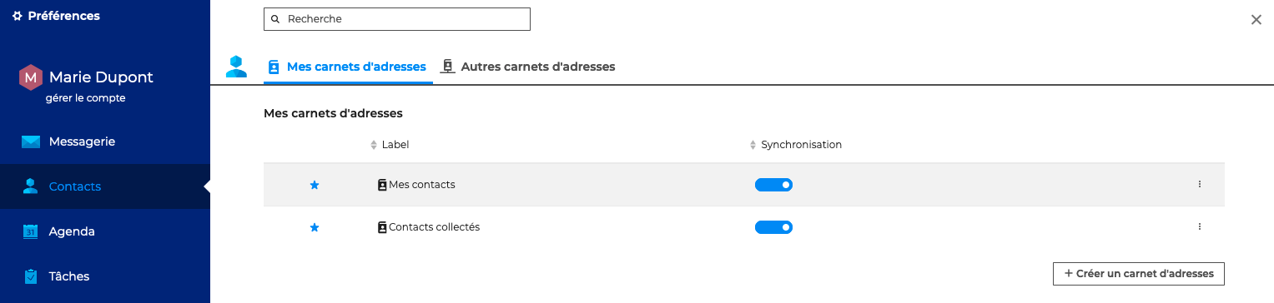Click the blue contacts section icon near tabs
Viewport: 1274px width, 303px height.
pos(236,67)
